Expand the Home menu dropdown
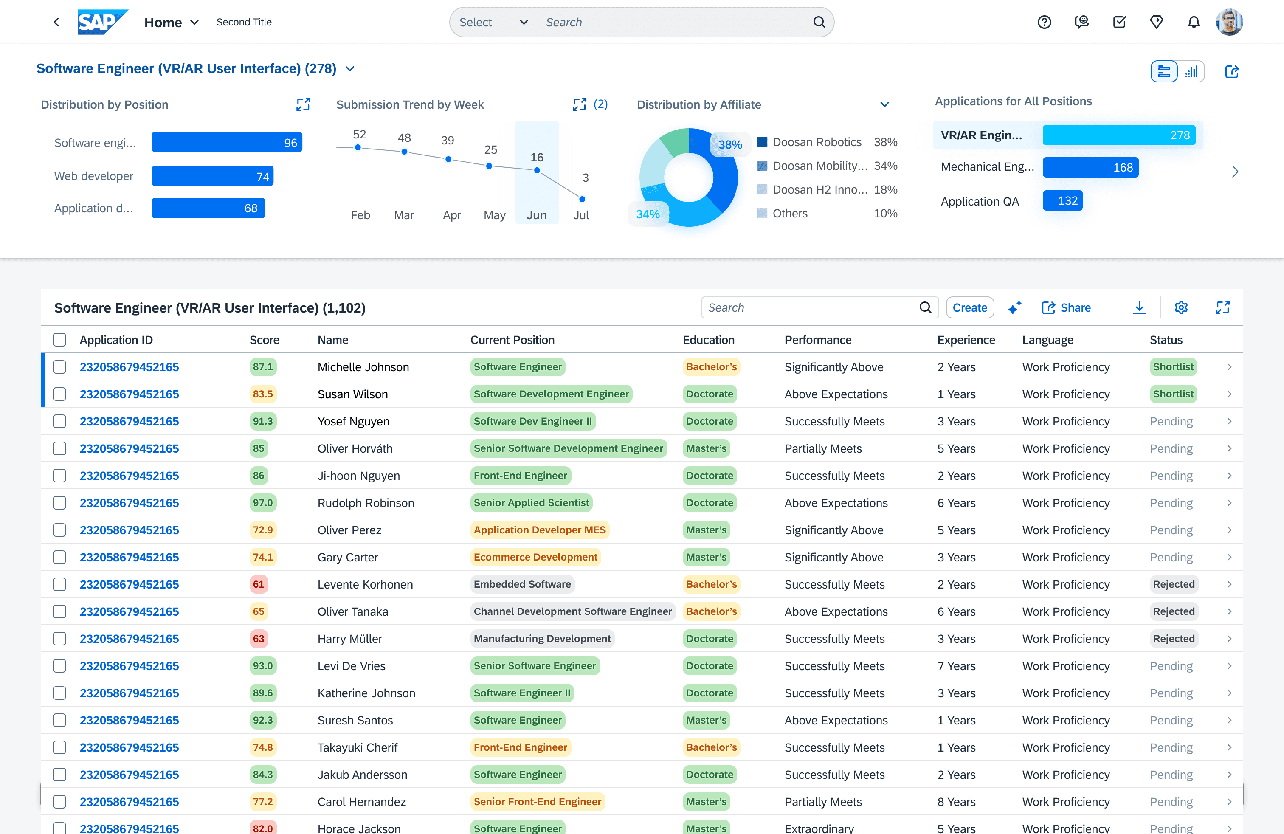Viewport: 1284px width, 834px height. (194, 22)
